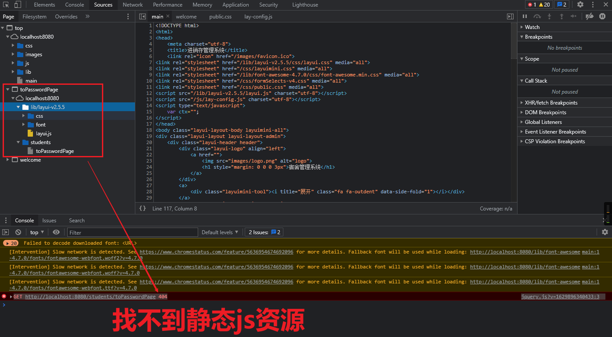Open the failed toPasswordPage GET URL link
The image size is (612, 337).
pyautogui.click(x=90, y=297)
